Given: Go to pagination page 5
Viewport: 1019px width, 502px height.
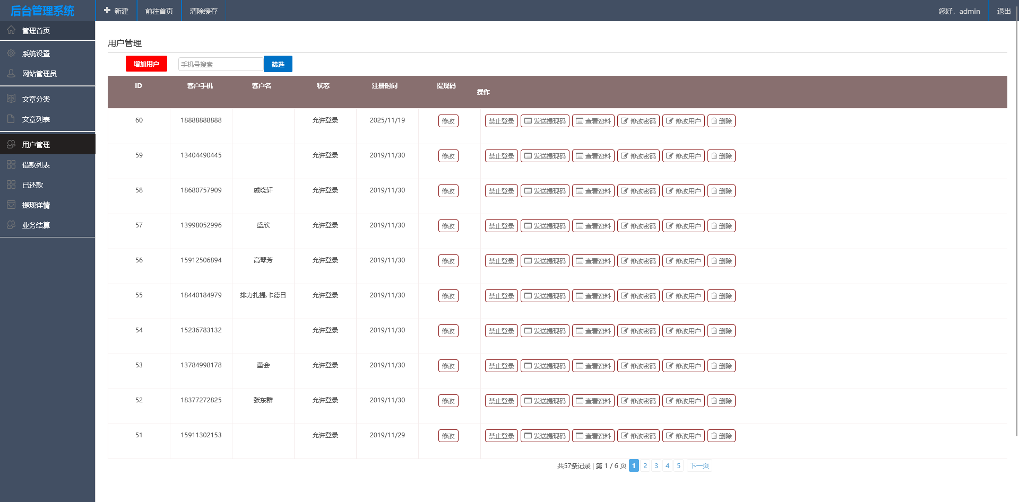Looking at the screenshot, I should coord(678,465).
